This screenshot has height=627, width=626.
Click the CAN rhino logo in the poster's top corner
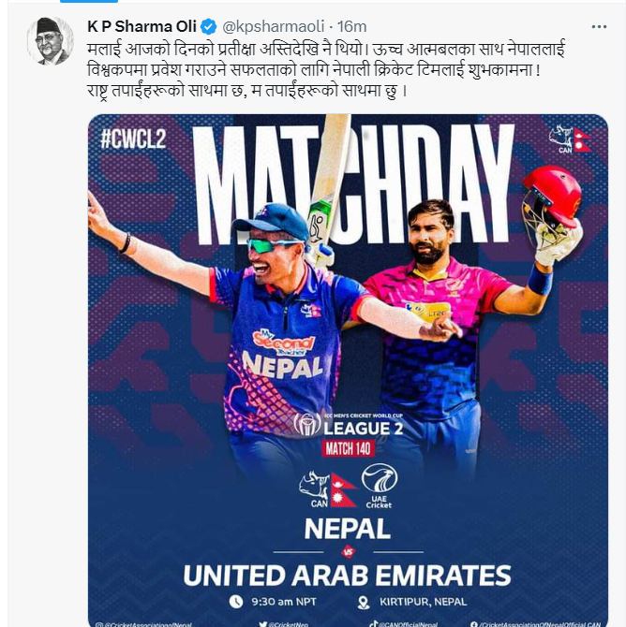[x=561, y=139]
